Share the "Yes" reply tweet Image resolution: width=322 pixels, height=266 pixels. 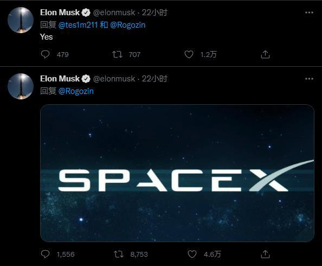[265, 54]
